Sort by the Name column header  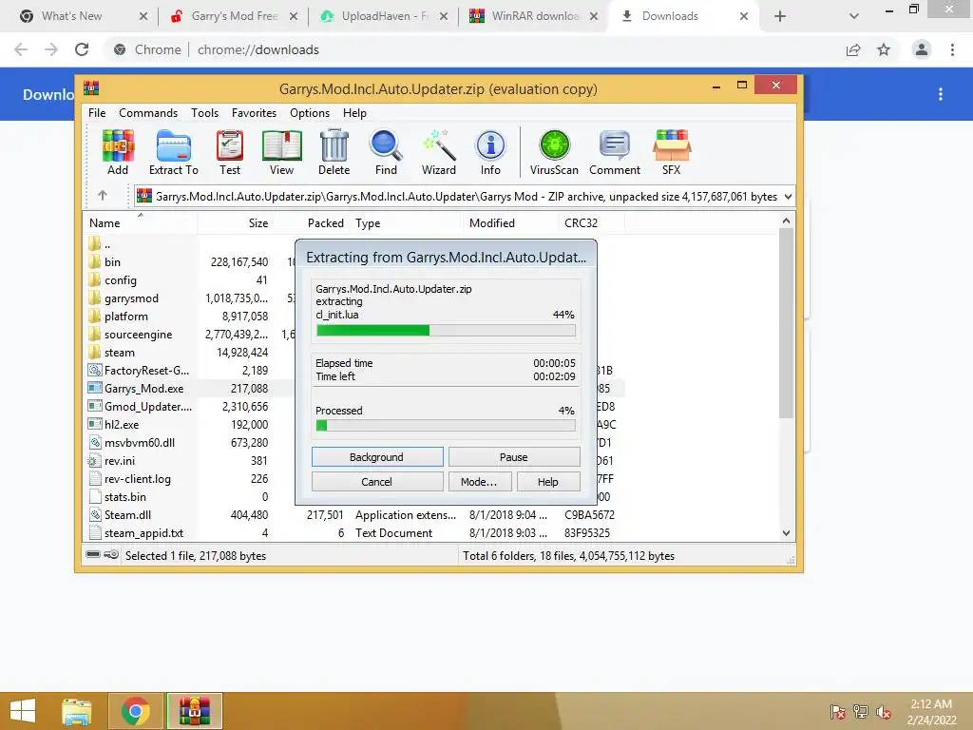click(140, 222)
